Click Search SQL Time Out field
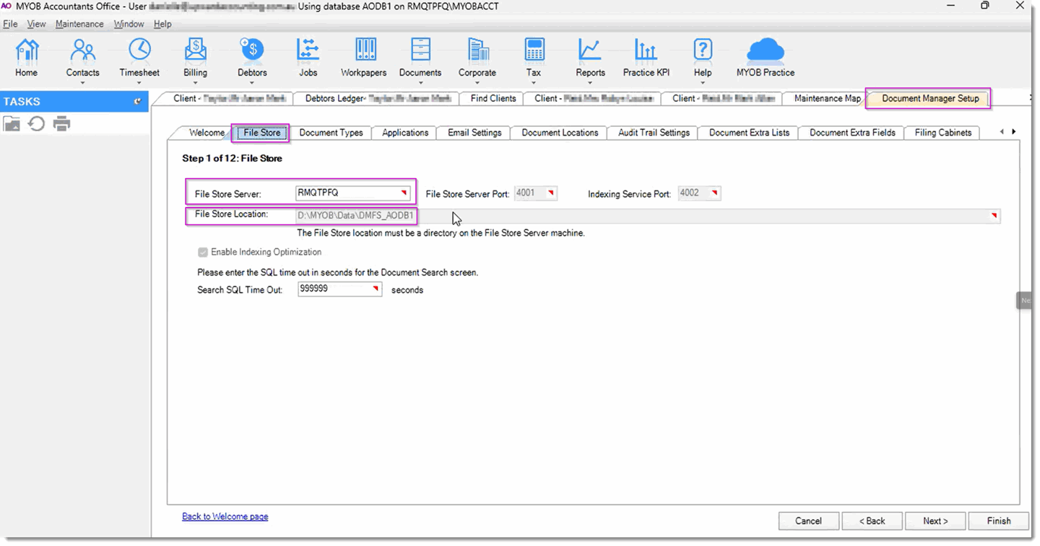 click(339, 289)
